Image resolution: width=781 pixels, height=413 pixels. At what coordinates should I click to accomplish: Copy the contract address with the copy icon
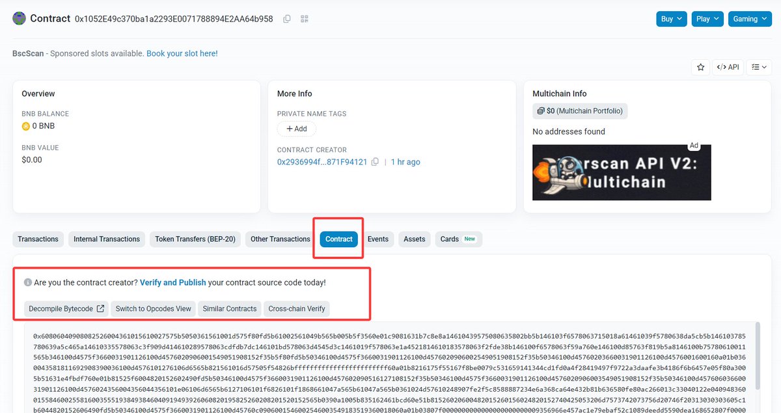pos(287,19)
